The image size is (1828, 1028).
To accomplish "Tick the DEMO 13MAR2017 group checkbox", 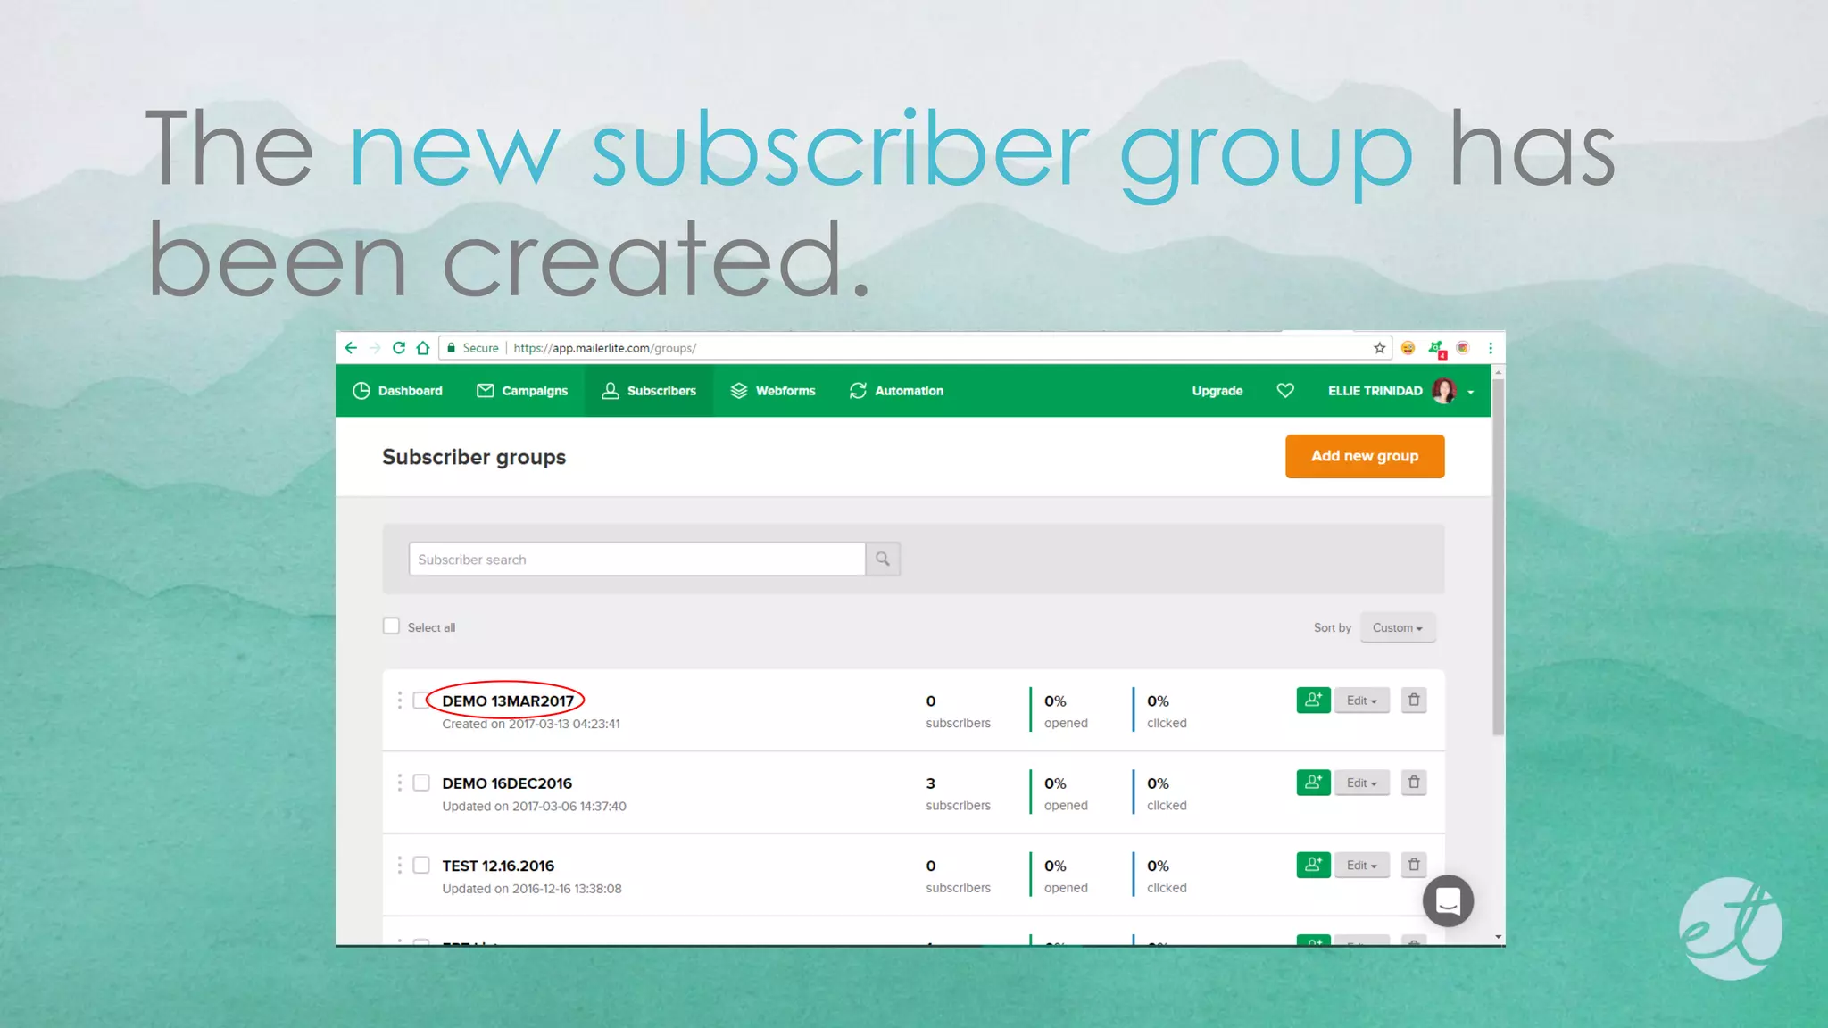I will 420,701.
